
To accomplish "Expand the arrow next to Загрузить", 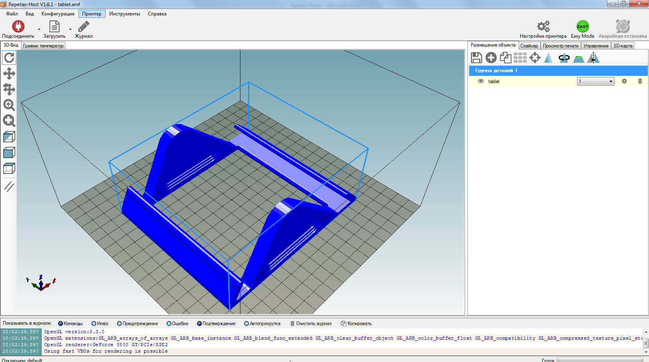I will [x=70, y=29].
